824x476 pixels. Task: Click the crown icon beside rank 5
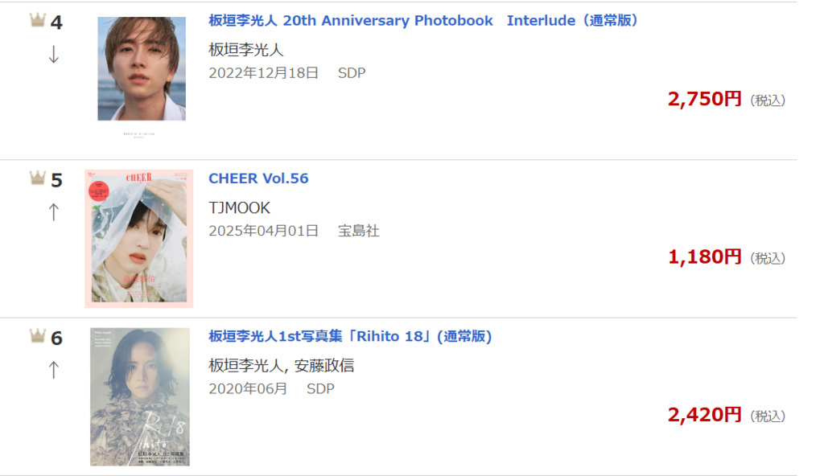click(37, 178)
